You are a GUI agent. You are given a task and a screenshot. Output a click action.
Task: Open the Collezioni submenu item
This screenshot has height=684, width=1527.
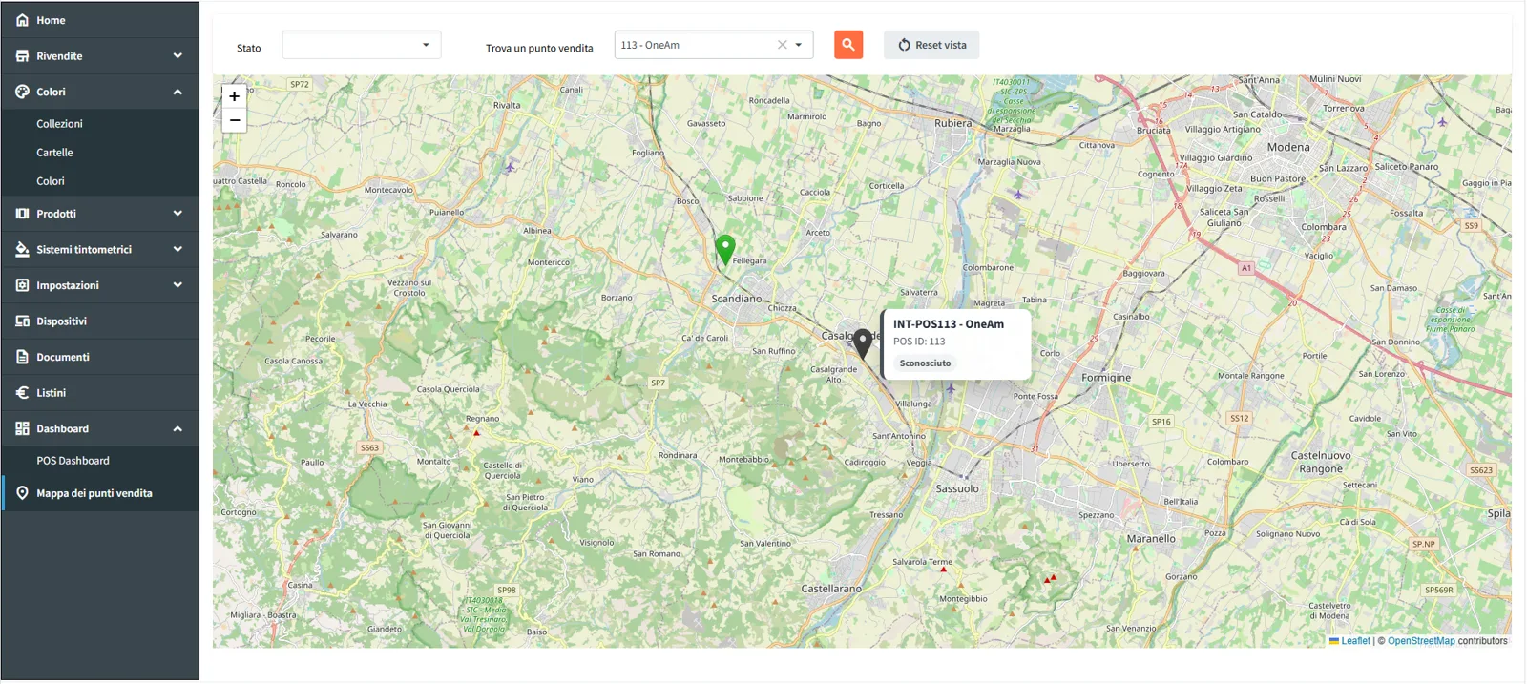click(59, 124)
